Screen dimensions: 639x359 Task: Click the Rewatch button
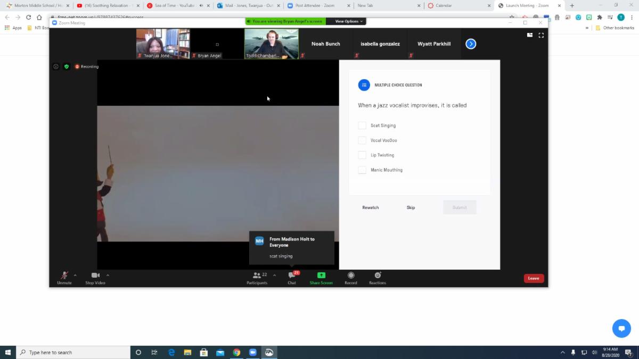pyautogui.click(x=371, y=207)
